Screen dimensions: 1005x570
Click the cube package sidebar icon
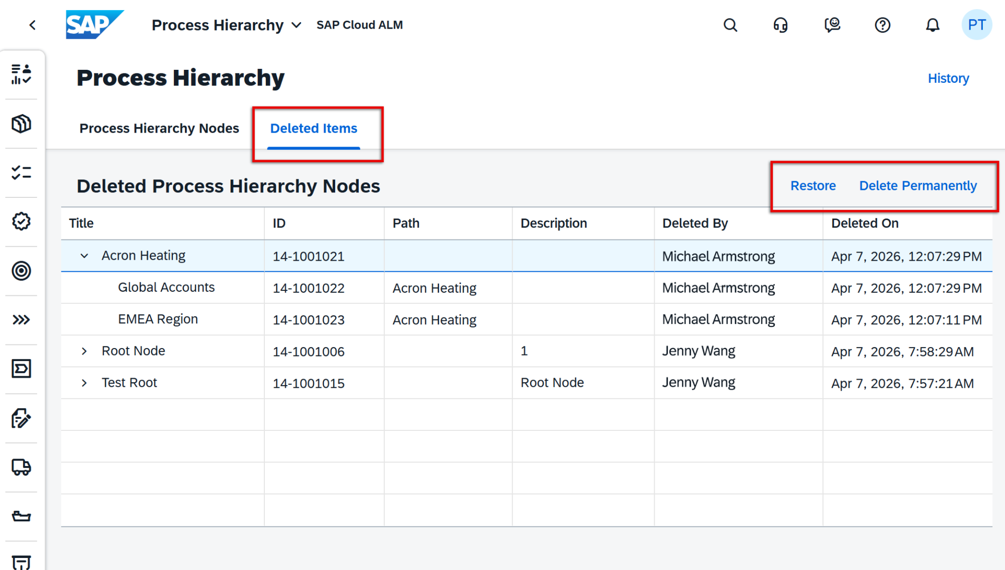(x=21, y=124)
